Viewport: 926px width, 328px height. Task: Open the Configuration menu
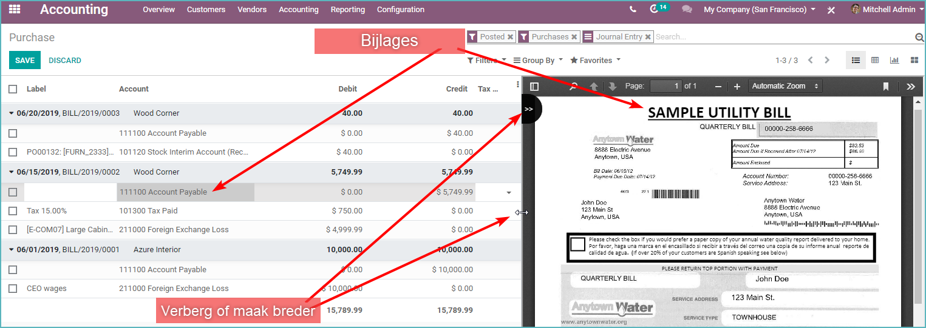(401, 10)
